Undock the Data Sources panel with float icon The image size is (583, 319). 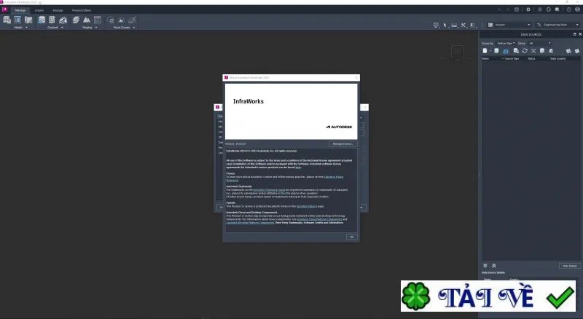coord(574,34)
